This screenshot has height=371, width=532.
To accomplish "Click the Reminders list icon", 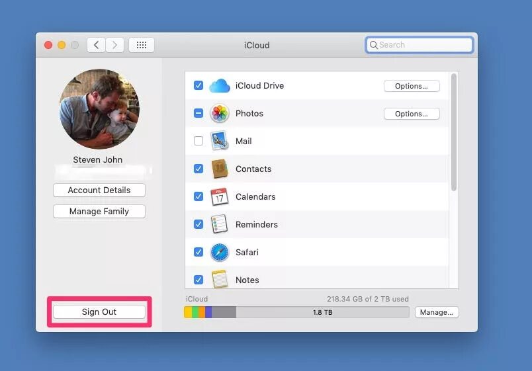I will (x=219, y=224).
